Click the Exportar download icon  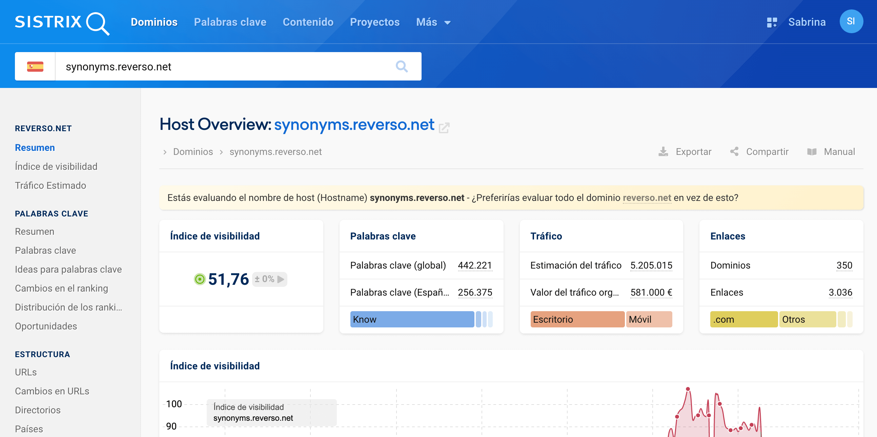(x=663, y=152)
